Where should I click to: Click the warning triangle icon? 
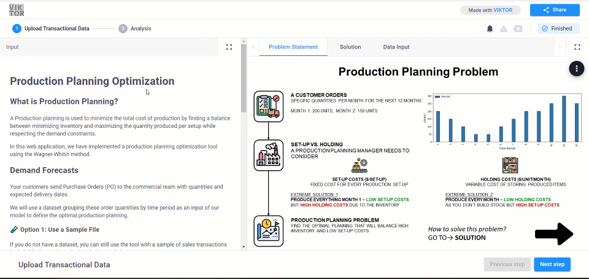point(504,29)
